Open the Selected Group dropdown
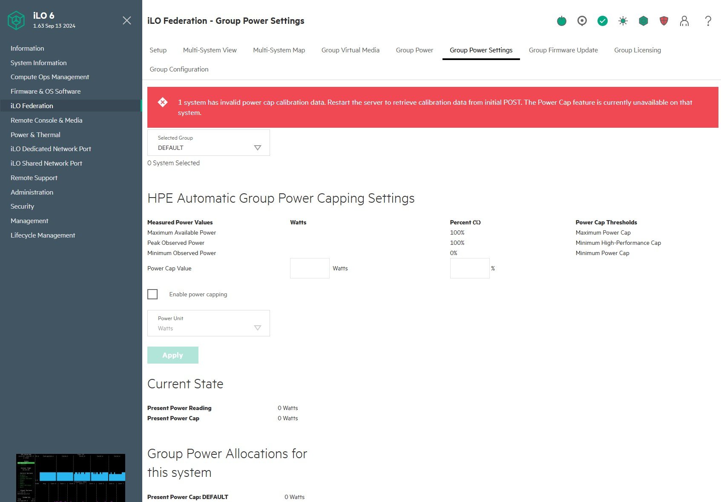The image size is (721, 502). 208,143
